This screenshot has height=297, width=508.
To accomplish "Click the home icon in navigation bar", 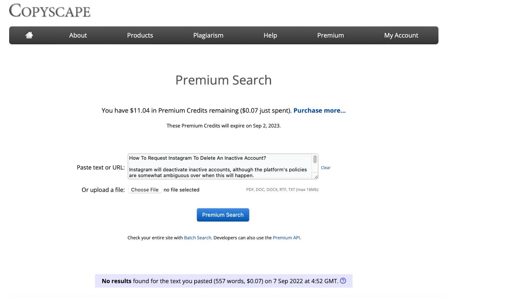I will 29,35.
